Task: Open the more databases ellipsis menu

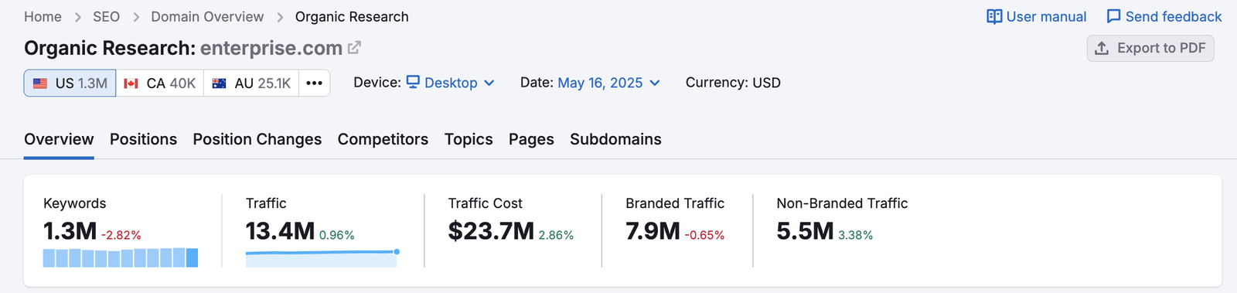Action: [x=314, y=83]
